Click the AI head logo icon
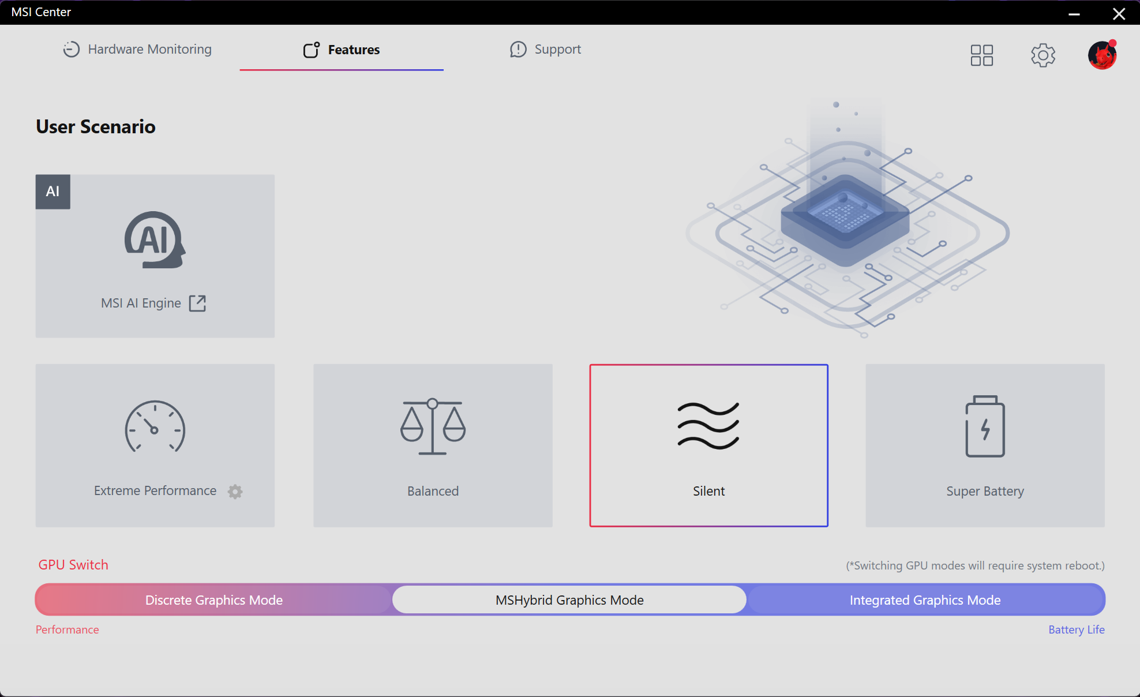 pyautogui.click(x=155, y=239)
